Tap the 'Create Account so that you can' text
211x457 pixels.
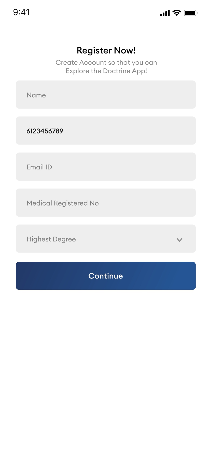(106, 62)
